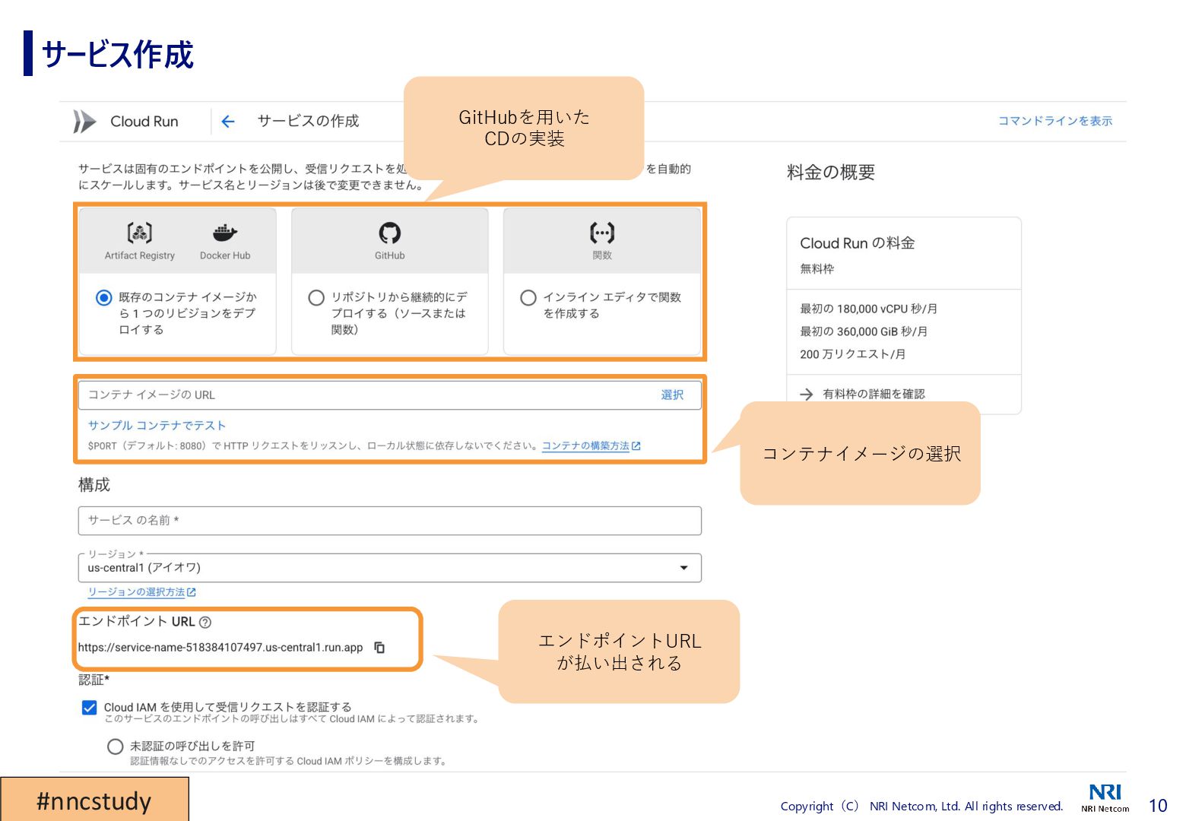Click the Cloud Run logo icon
The width and height of the screenshot is (1186, 821).
tap(84, 121)
